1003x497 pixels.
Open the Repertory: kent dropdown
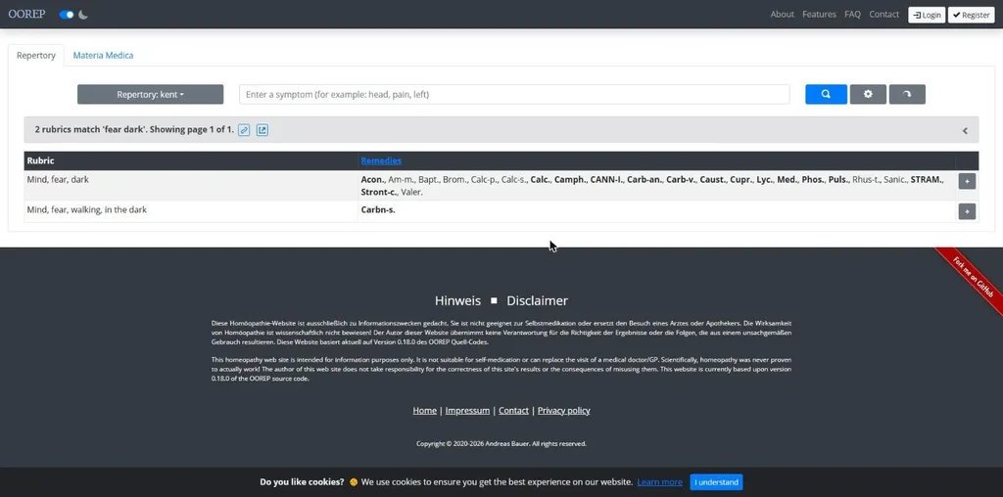[x=150, y=95]
